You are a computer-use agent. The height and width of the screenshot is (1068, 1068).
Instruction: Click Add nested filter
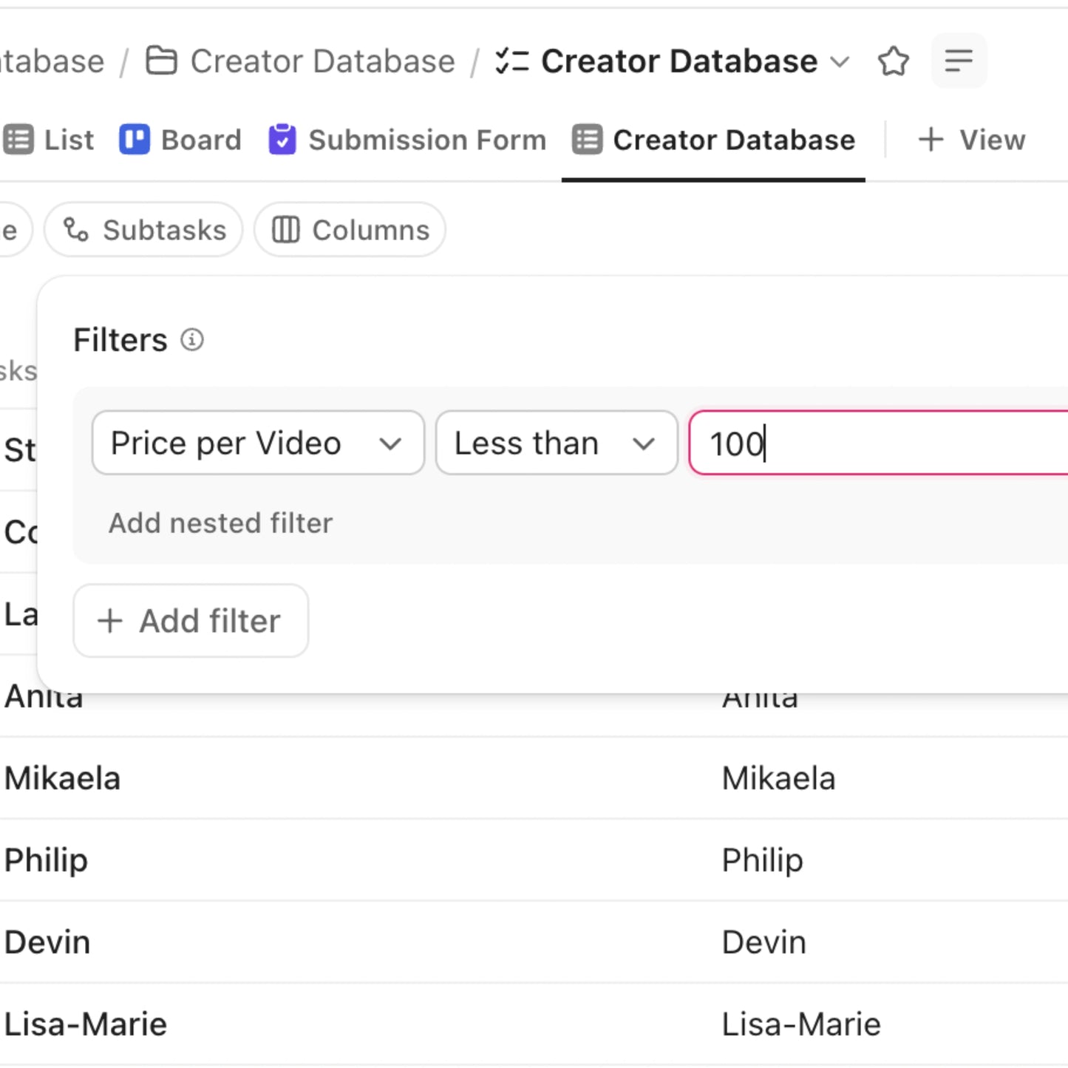point(220,523)
